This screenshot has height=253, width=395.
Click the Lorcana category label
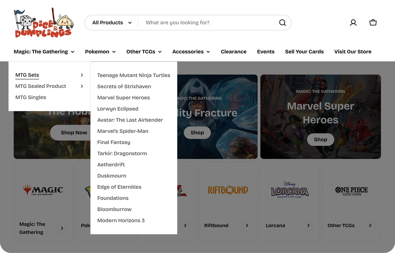[x=275, y=225]
